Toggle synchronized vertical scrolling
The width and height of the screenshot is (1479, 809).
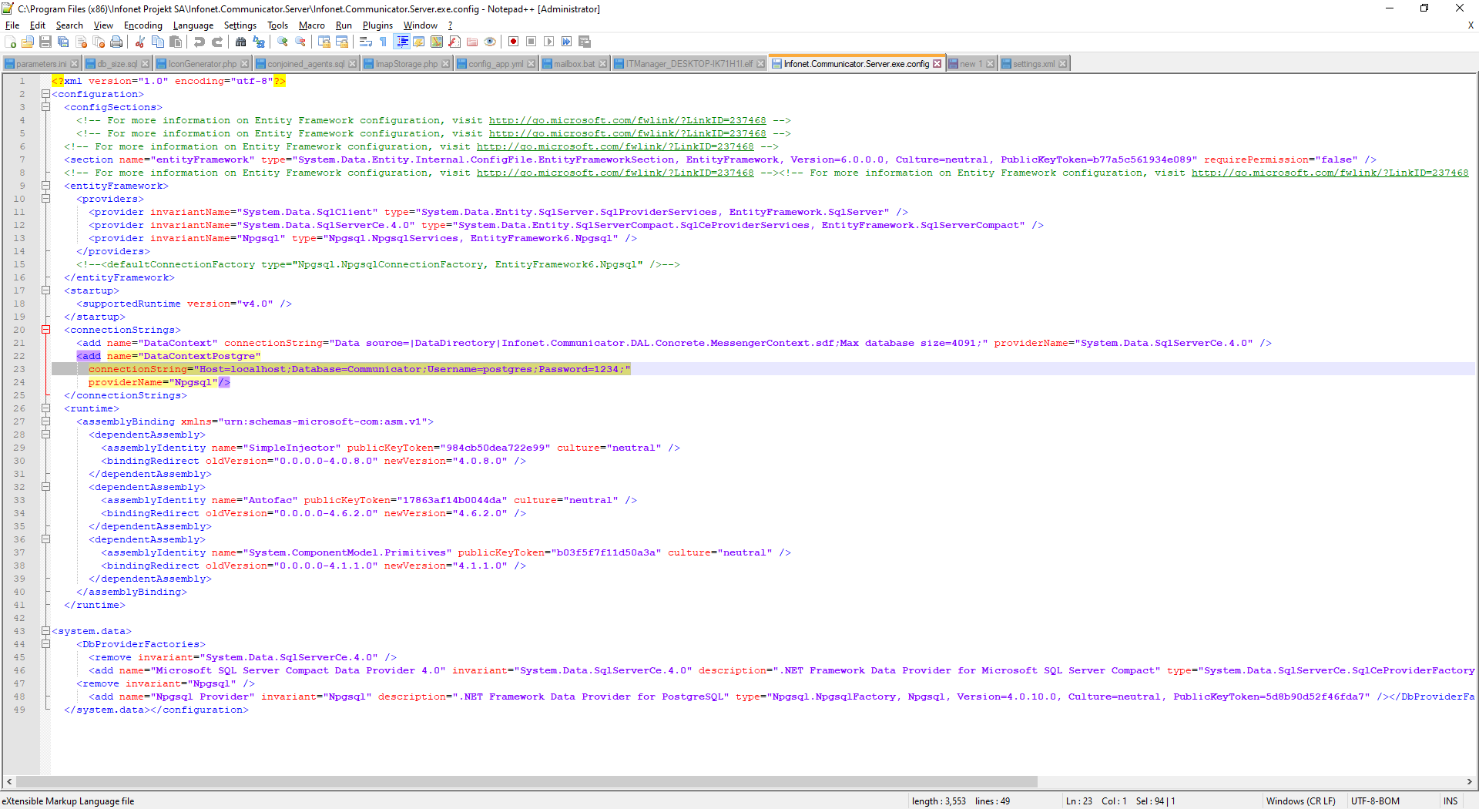tap(324, 42)
